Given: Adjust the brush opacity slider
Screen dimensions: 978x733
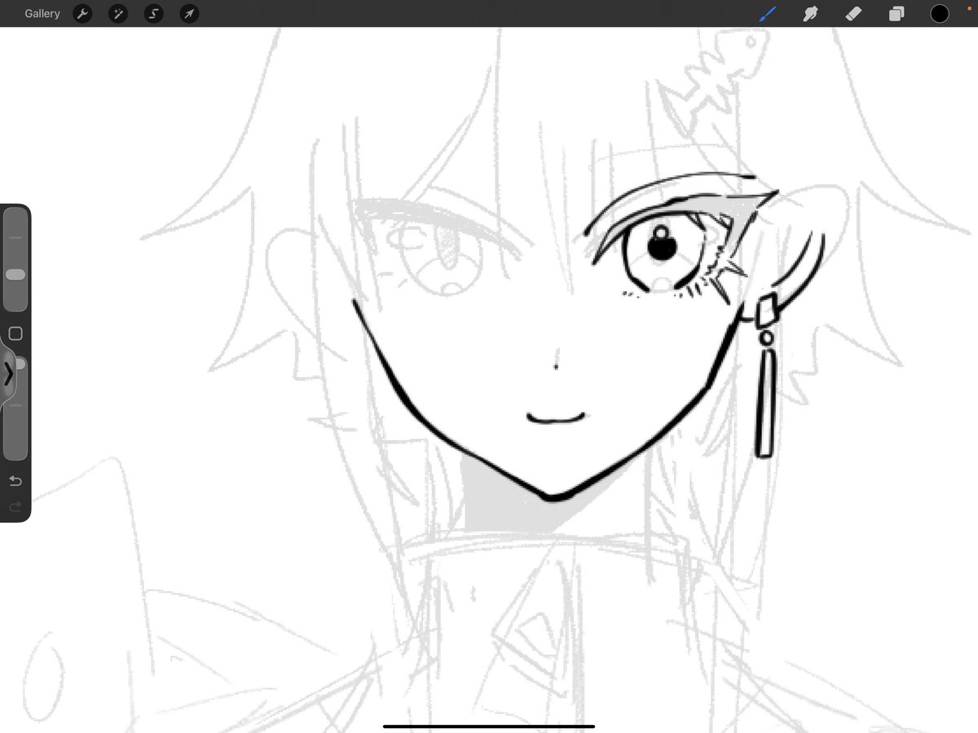Looking at the screenshot, I should pyautogui.click(x=15, y=408).
